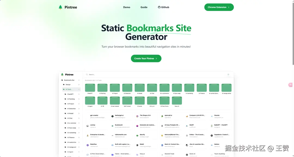Image resolution: width=294 pixels, height=157 pixels.
Task: Expand the AI Chat sidebar chevron
Action: (79, 118)
